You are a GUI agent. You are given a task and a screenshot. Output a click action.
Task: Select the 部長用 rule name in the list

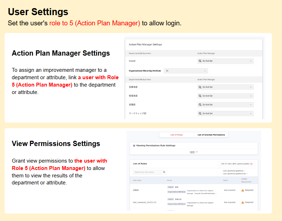(x=136, y=190)
